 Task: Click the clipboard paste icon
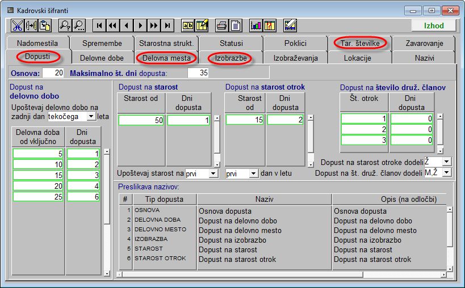click(x=44, y=26)
